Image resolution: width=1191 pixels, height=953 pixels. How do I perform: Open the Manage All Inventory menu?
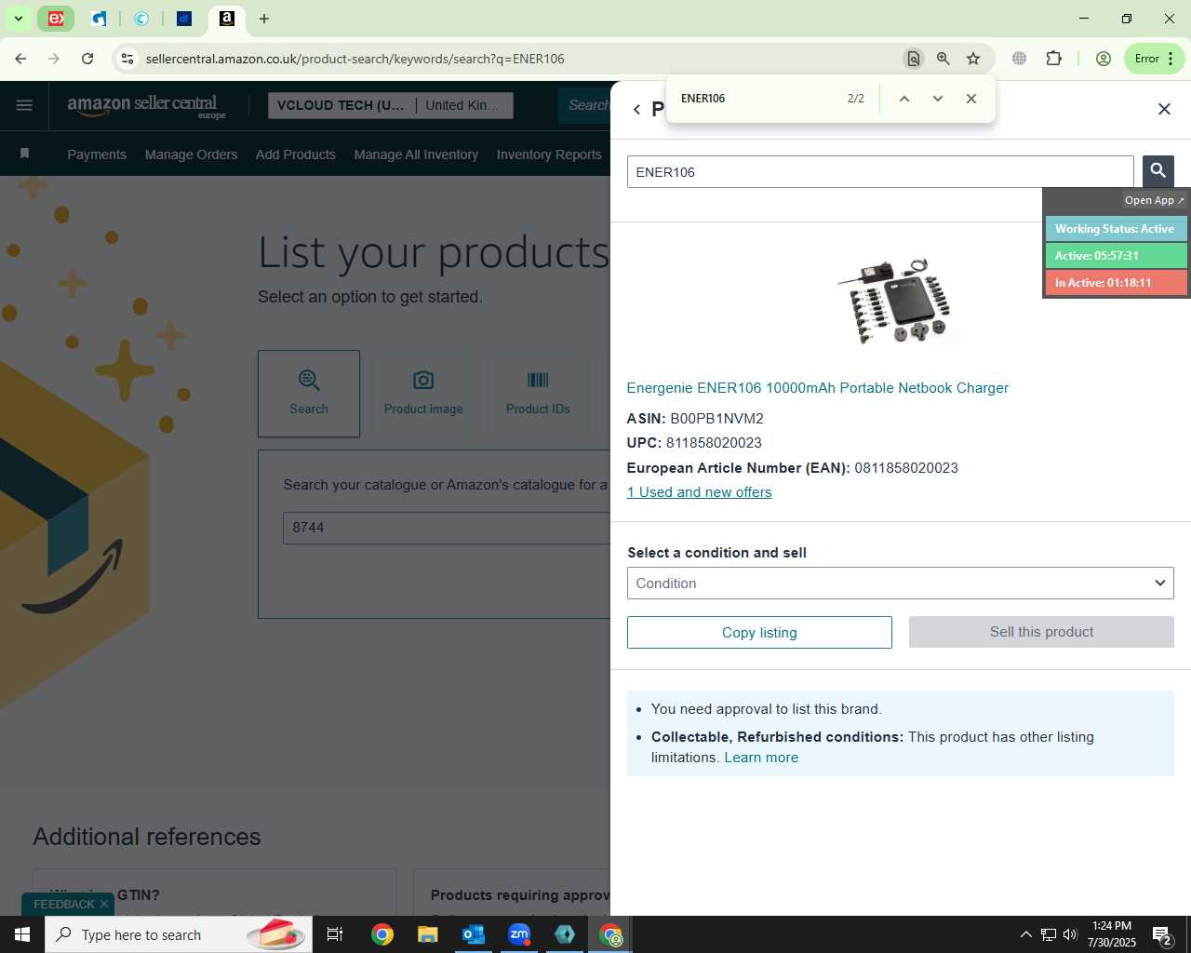pyautogui.click(x=416, y=154)
